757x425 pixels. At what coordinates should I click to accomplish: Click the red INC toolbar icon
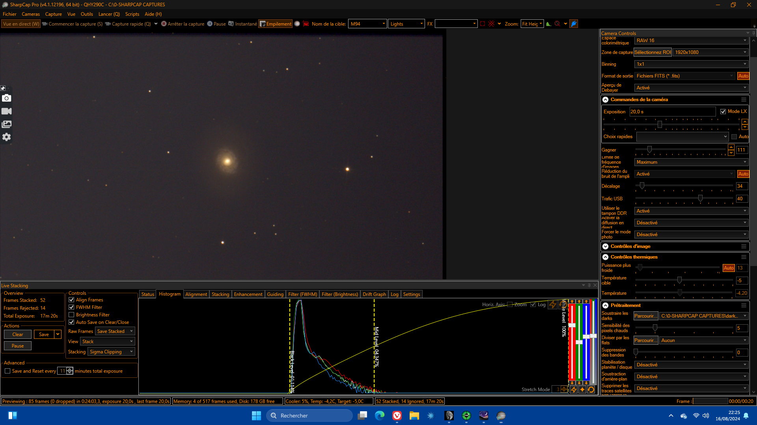click(x=306, y=24)
